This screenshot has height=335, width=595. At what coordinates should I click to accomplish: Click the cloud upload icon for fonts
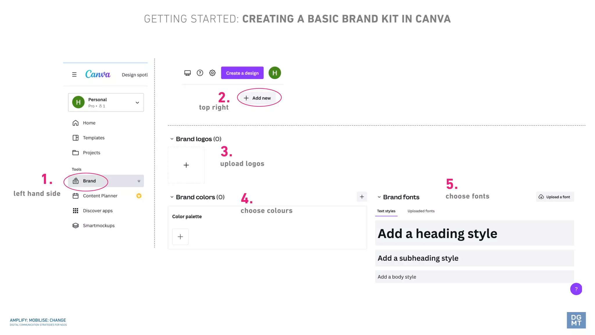click(x=541, y=197)
